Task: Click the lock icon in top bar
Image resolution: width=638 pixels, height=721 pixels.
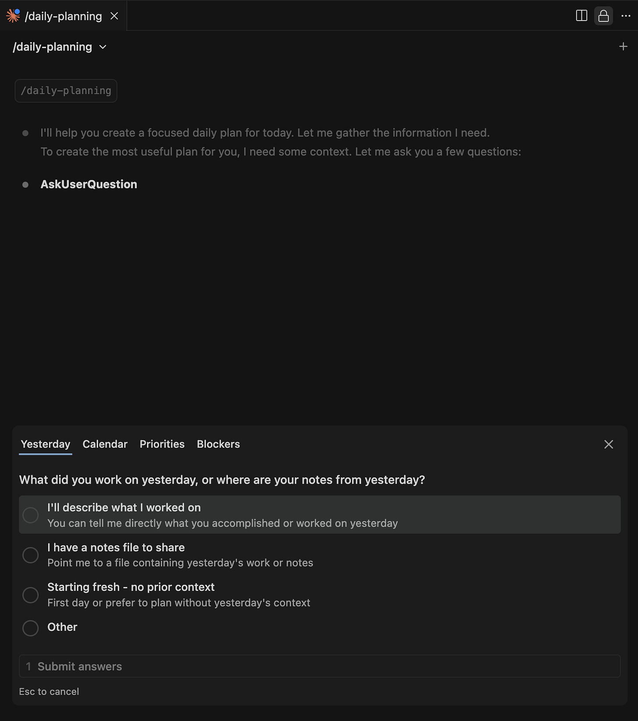Action: 603,16
